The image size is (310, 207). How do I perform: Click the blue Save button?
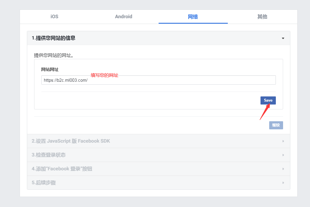pyautogui.click(x=268, y=100)
